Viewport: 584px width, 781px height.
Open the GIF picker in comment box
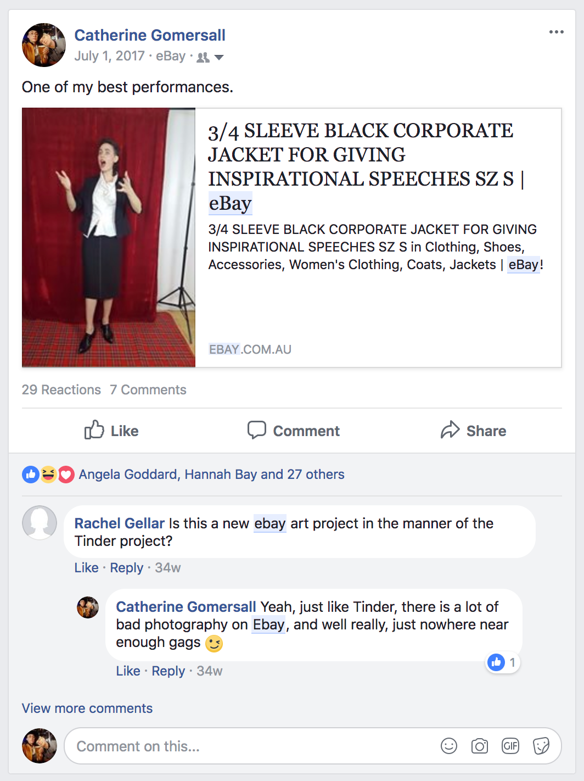pyautogui.click(x=510, y=746)
